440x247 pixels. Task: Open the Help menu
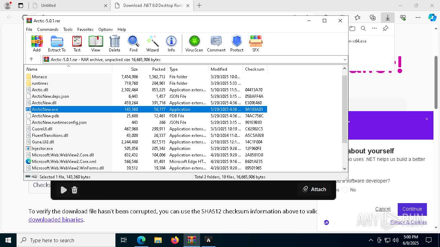pyautogui.click(x=122, y=30)
